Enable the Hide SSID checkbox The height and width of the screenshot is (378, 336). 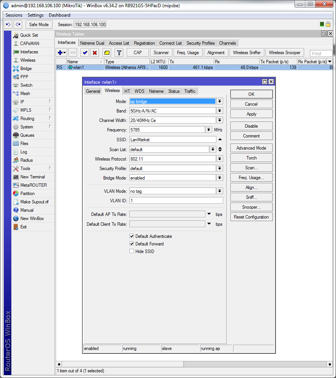pos(132,251)
